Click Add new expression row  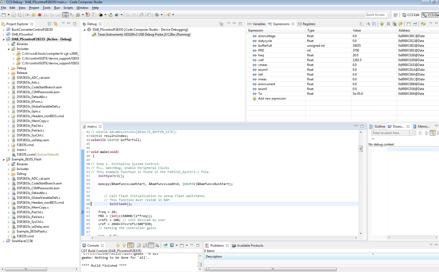click(272, 98)
